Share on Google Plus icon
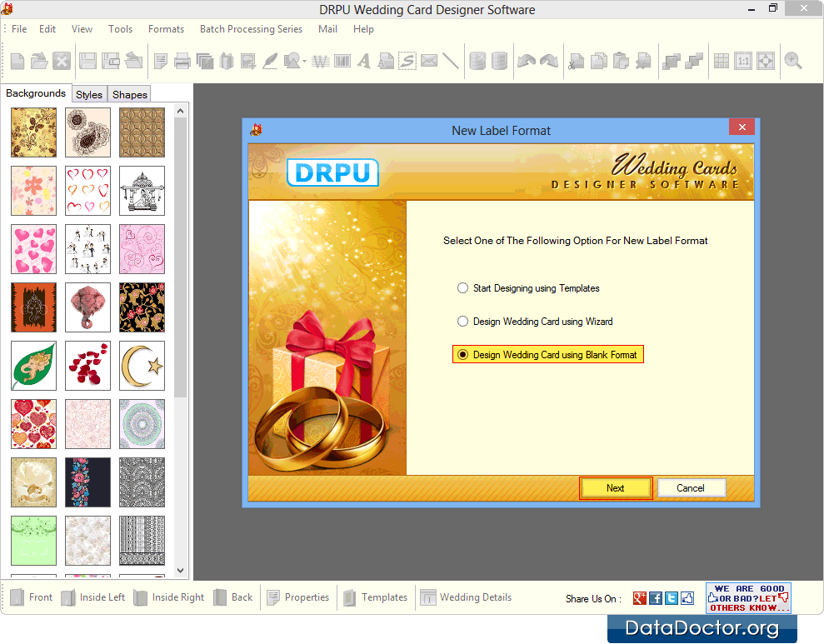The image size is (824, 644). 640,598
